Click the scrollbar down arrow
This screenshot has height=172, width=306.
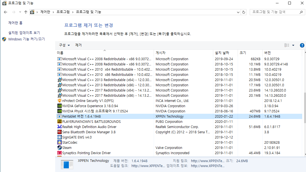coord(305,154)
